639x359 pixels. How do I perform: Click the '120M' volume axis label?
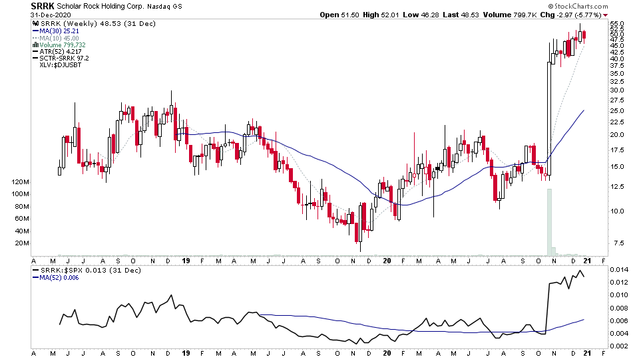(x=21, y=182)
